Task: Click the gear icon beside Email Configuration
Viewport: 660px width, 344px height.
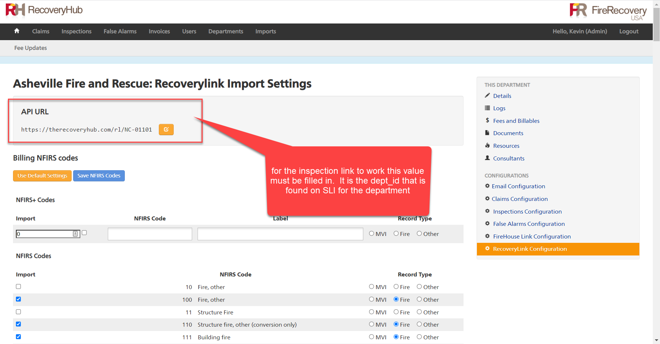Action: point(487,186)
